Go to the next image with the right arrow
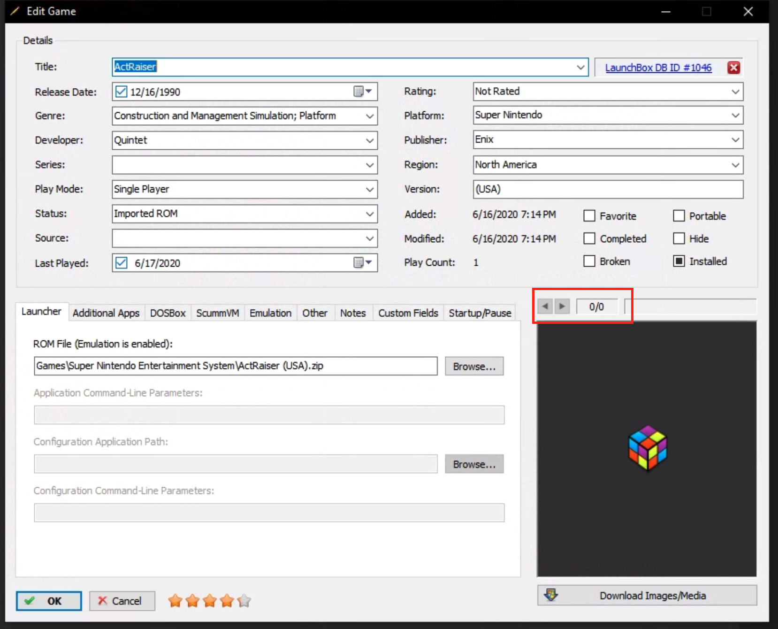The height and width of the screenshot is (629, 778). [562, 307]
